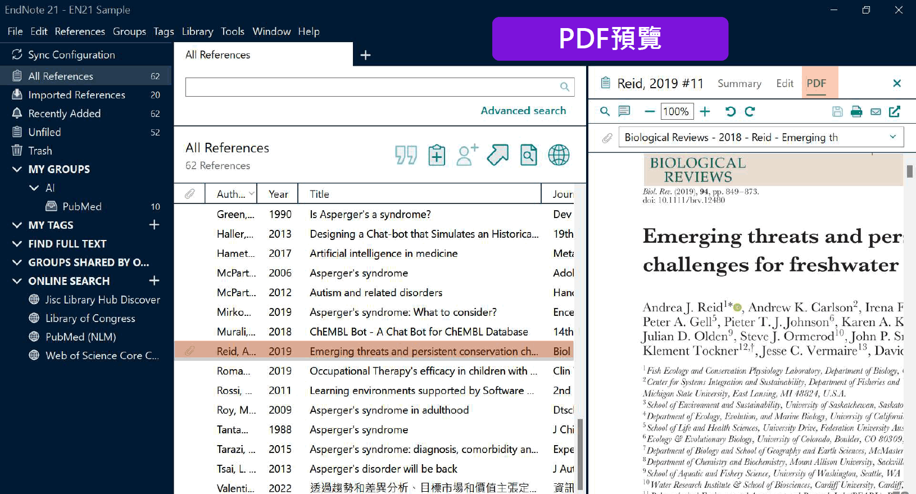Sort references by Title column

419,194
